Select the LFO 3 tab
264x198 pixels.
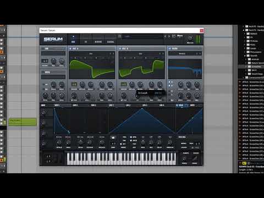[x=145, y=105]
